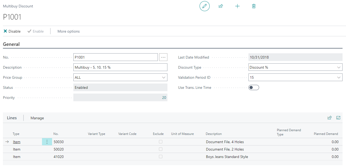The height and width of the screenshot is (167, 346).
Task: Open the More options menu
Action: point(69,31)
